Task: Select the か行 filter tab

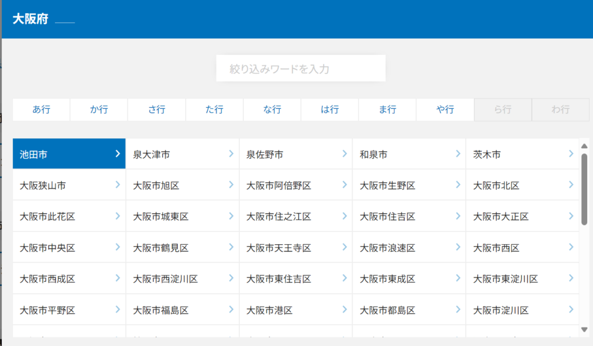Action: tap(99, 109)
